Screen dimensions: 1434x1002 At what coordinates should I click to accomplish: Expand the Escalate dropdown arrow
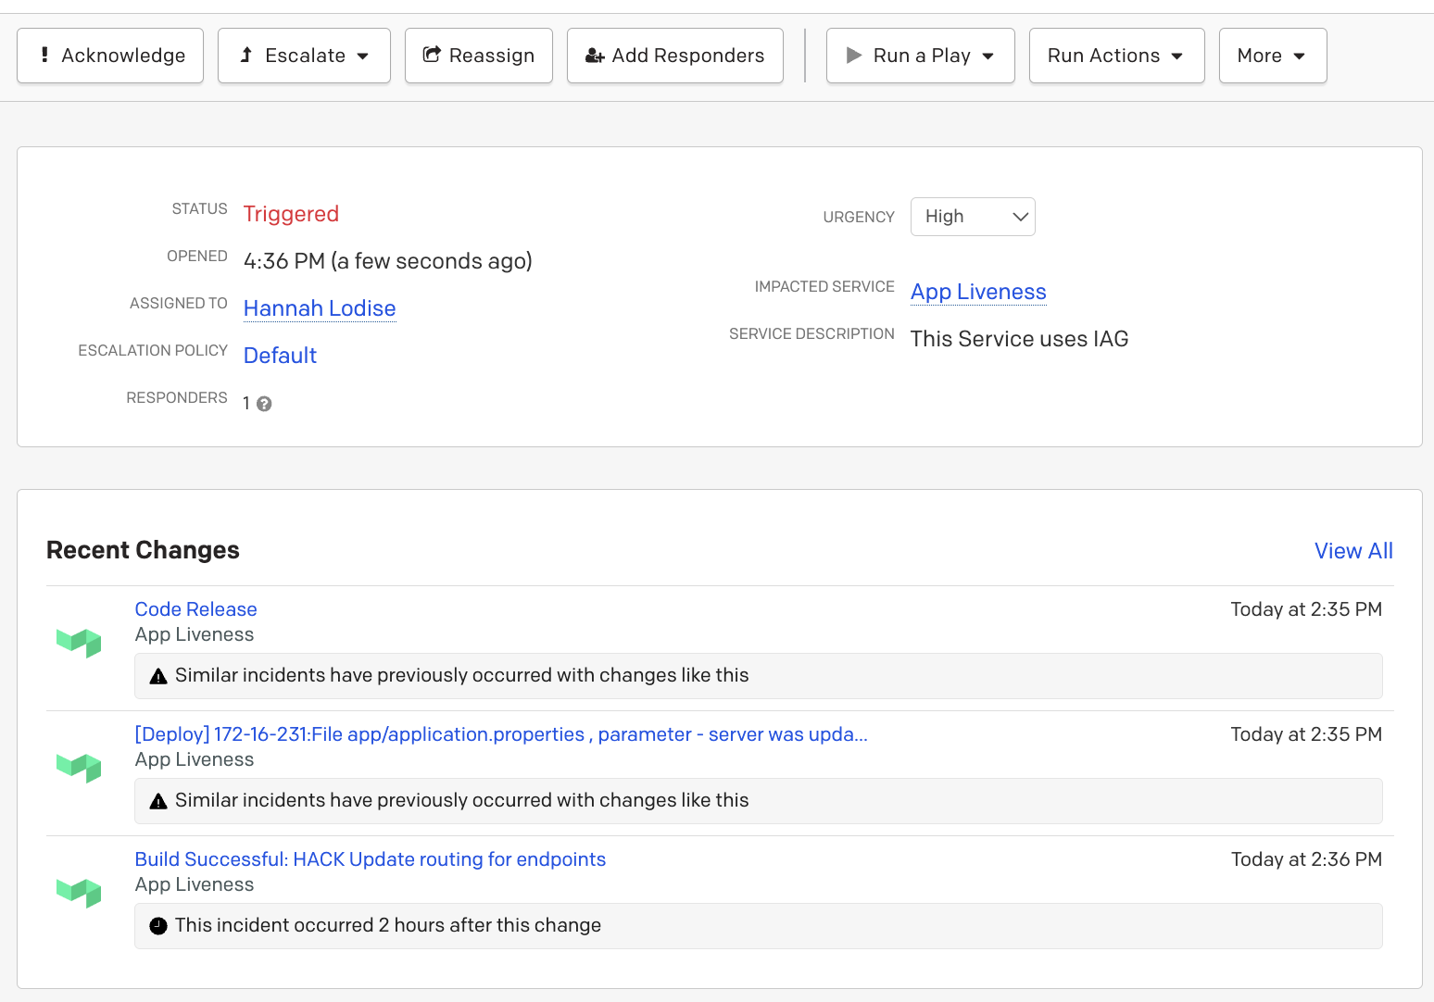point(363,55)
